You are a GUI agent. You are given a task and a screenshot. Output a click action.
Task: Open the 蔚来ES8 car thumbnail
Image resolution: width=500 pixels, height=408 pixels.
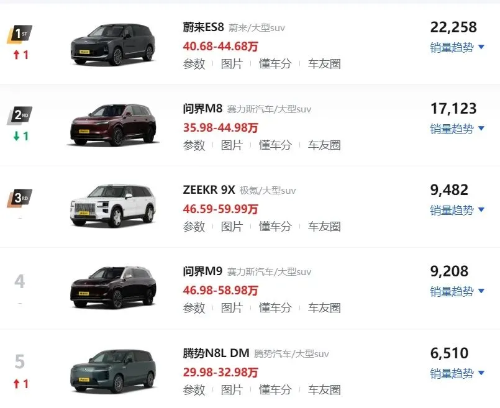(113, 44)
